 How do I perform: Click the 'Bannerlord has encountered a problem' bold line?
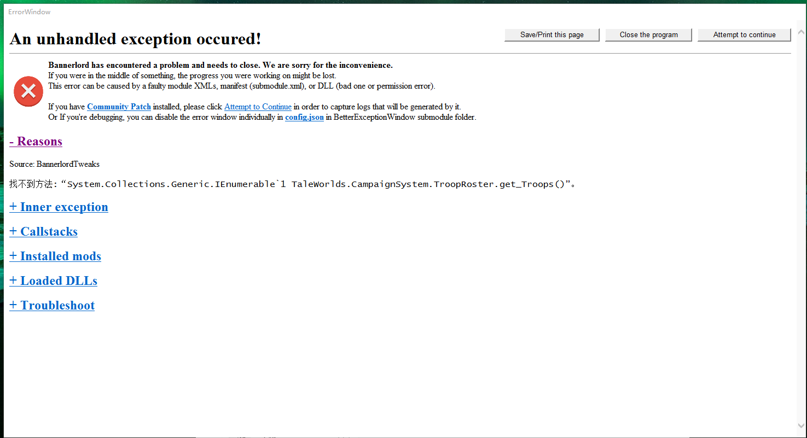point(220,65)
